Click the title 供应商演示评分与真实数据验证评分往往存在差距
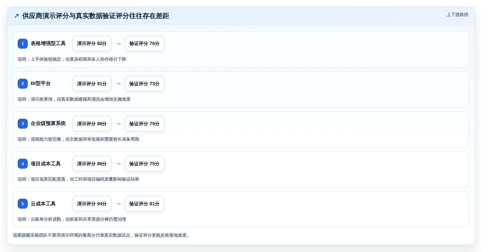This screenshot has height=252, width=482. click(x=96, y=16)
